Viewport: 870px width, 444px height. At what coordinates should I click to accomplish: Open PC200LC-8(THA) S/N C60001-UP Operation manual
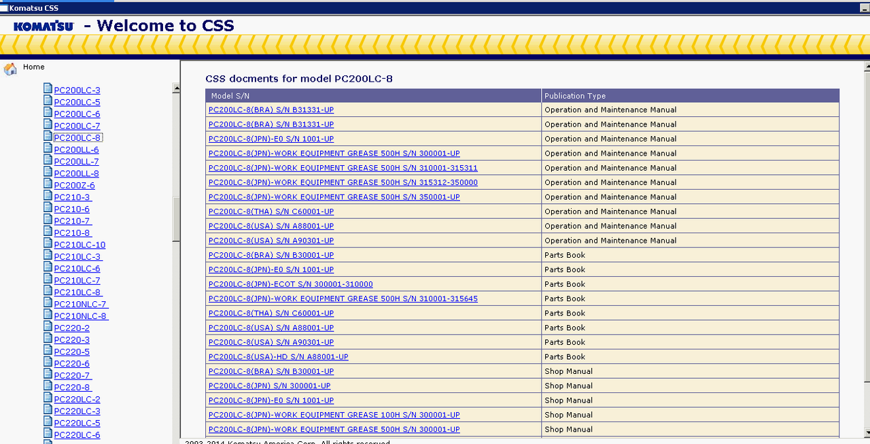271,211
